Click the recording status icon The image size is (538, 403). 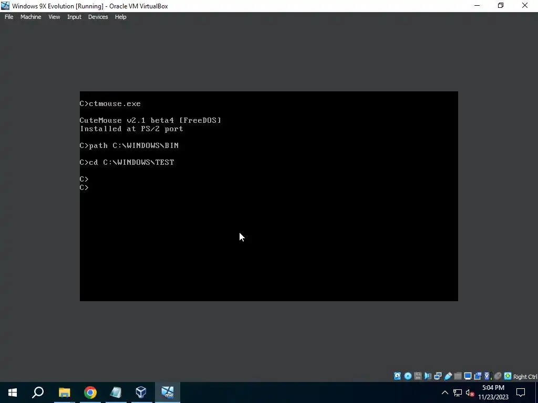click(x=478, y=376)
